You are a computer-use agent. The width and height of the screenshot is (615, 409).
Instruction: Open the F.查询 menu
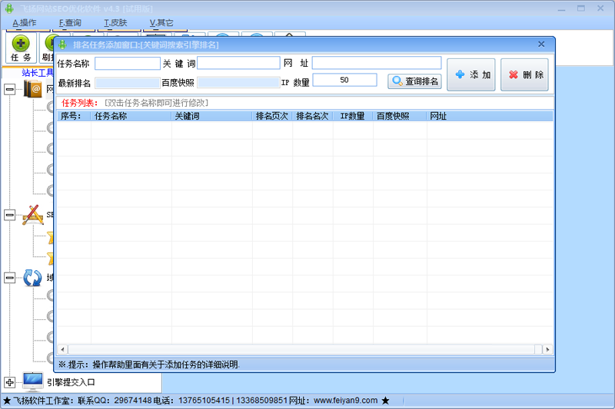coord(70,23)
